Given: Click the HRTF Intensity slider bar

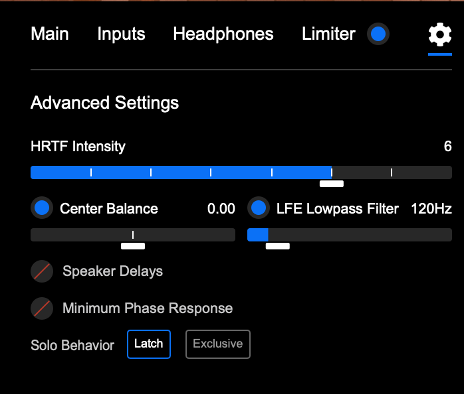Looking at the screenshot, I should tap(241, 172).
